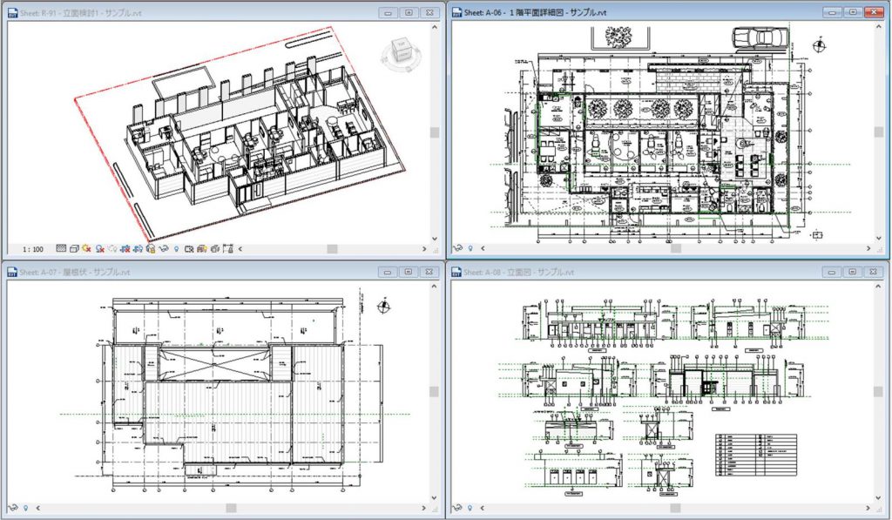
Task: Toggle Shadows in the 3D view control bar
Action: [100, 248]
